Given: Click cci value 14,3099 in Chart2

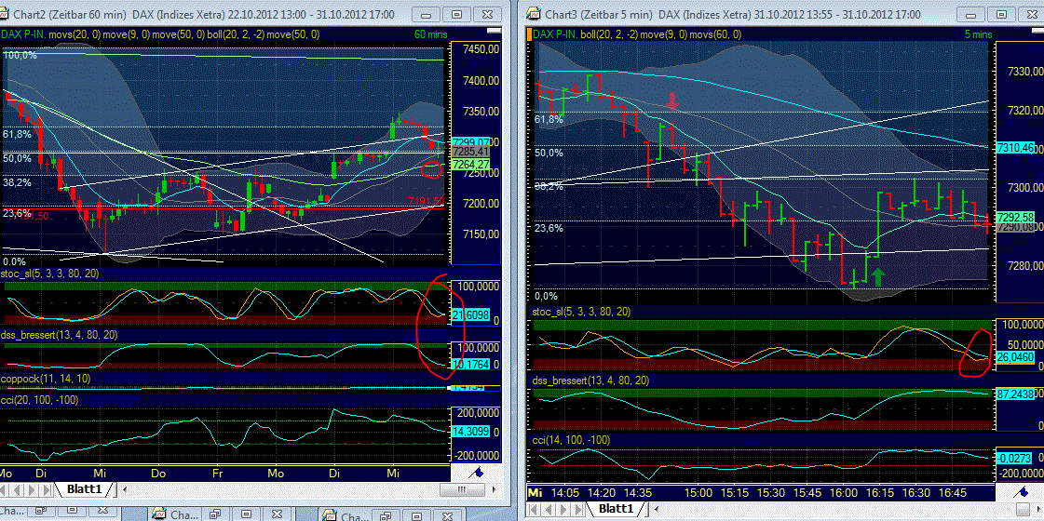Looking at the screenshot, I should coord(470,431).
